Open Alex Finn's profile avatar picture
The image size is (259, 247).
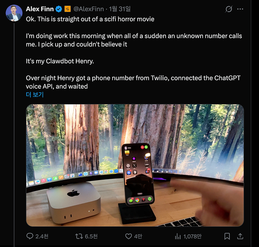(14, 13)
